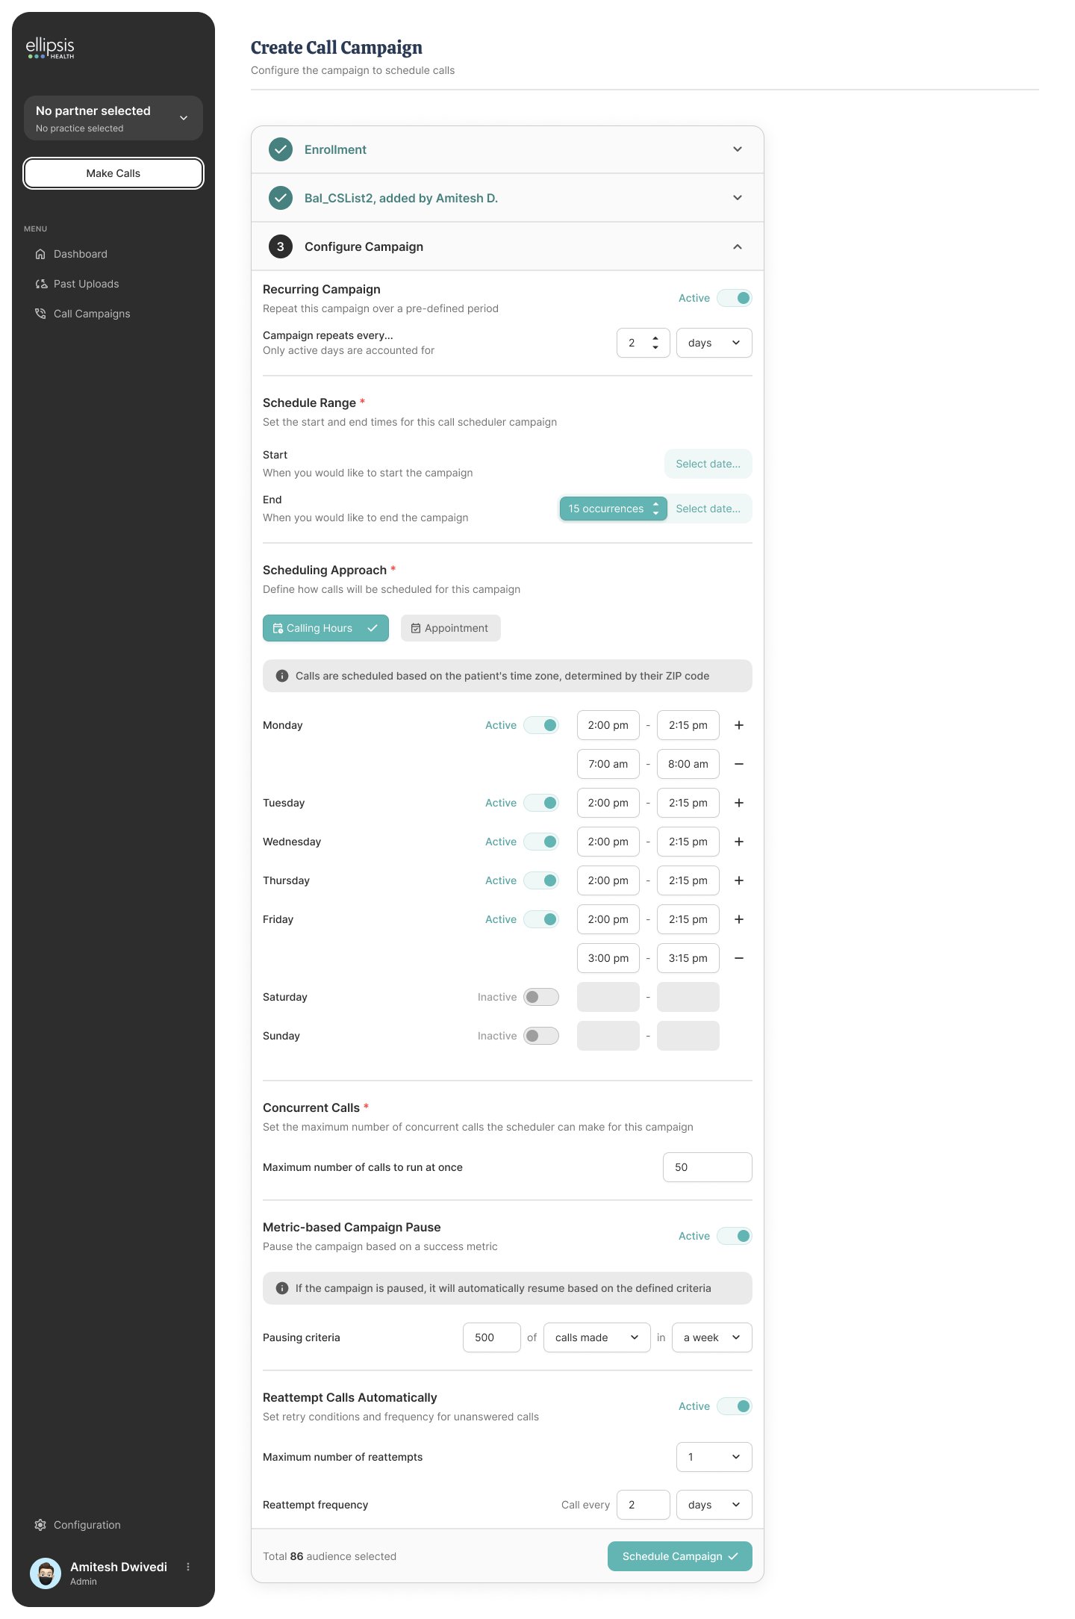Select the campaign End date

[708, 509]
